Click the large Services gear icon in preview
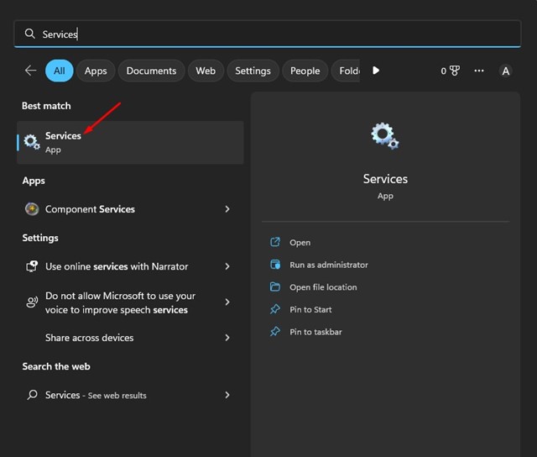The image size is (537, 457). click(385, 136)
